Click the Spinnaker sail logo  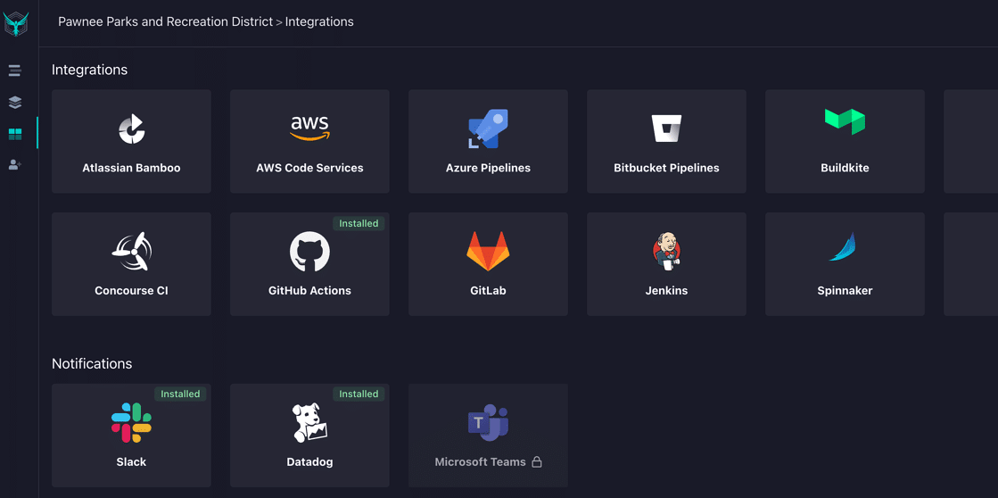point(843,247)
